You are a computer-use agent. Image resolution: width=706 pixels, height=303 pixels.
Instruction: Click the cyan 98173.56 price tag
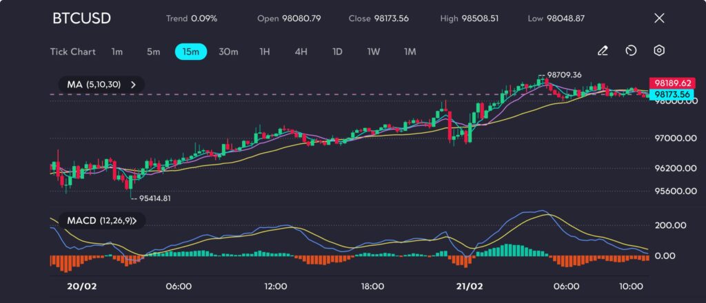673,94
